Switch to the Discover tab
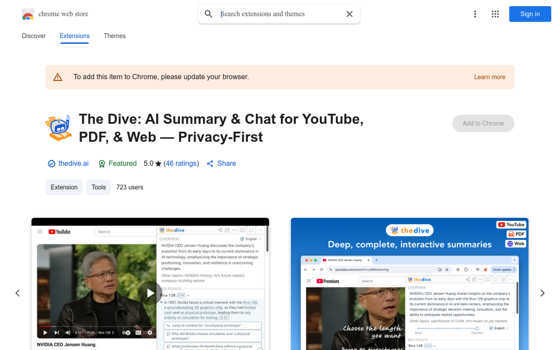The image size is (560, 350). (x=34, y=36)
